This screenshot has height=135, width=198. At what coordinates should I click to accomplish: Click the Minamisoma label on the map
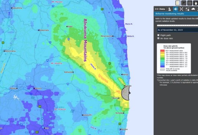(106, 36)
